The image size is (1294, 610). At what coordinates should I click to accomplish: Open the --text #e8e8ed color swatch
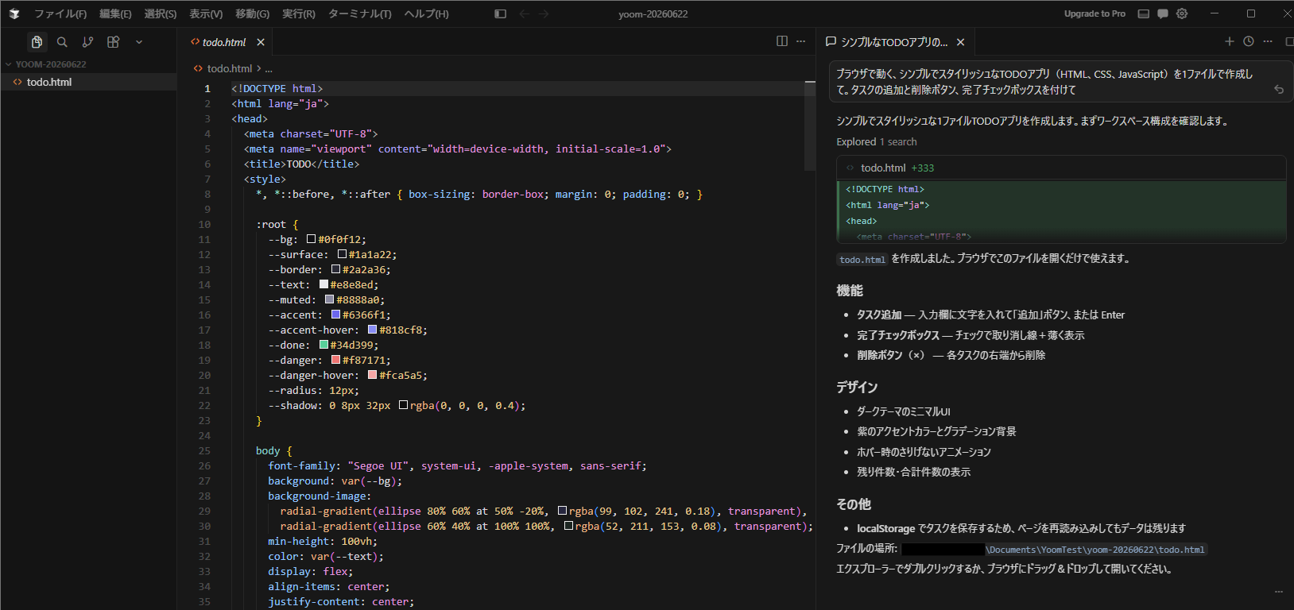coord(323,284)
